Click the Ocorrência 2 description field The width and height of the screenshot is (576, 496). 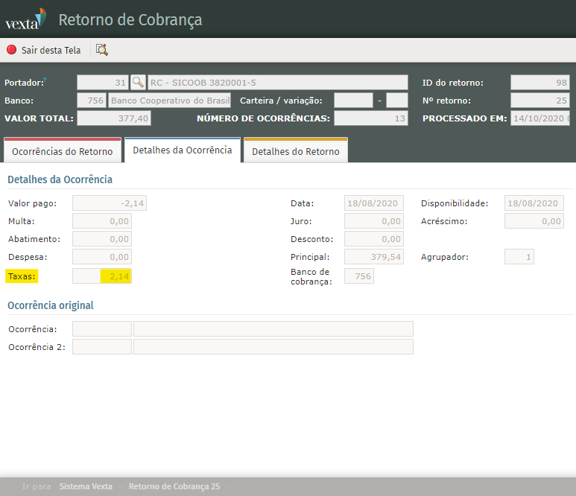(273, 346)
